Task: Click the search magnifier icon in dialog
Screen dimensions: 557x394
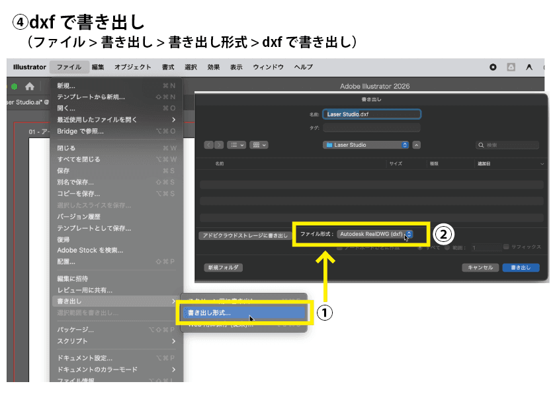Action: pyautogui.click(x=481, y=145)
